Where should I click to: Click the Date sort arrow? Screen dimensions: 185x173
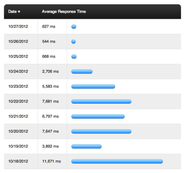click(x=19, y=12)
